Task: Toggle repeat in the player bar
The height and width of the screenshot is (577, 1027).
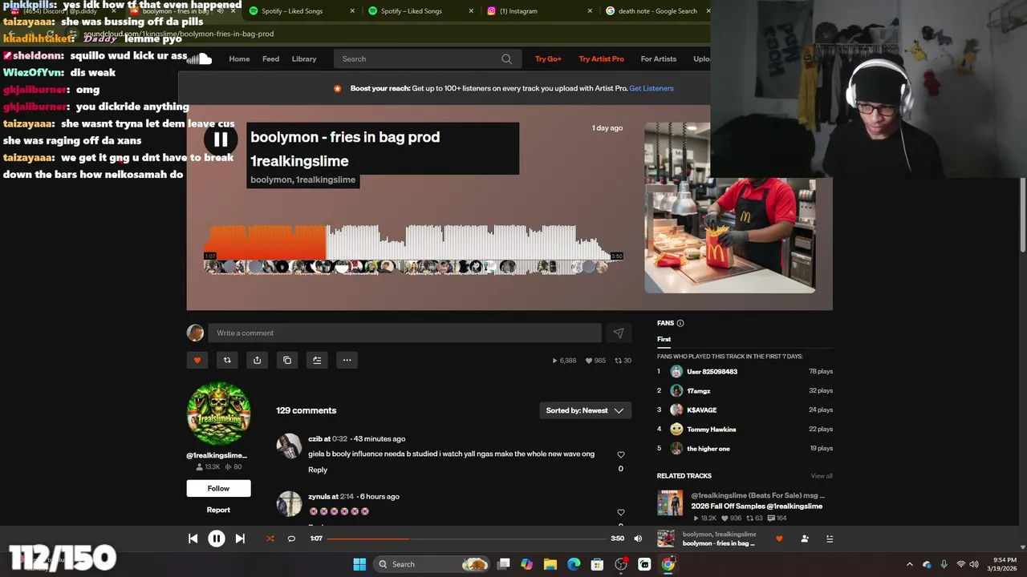Action: (291, 539)
